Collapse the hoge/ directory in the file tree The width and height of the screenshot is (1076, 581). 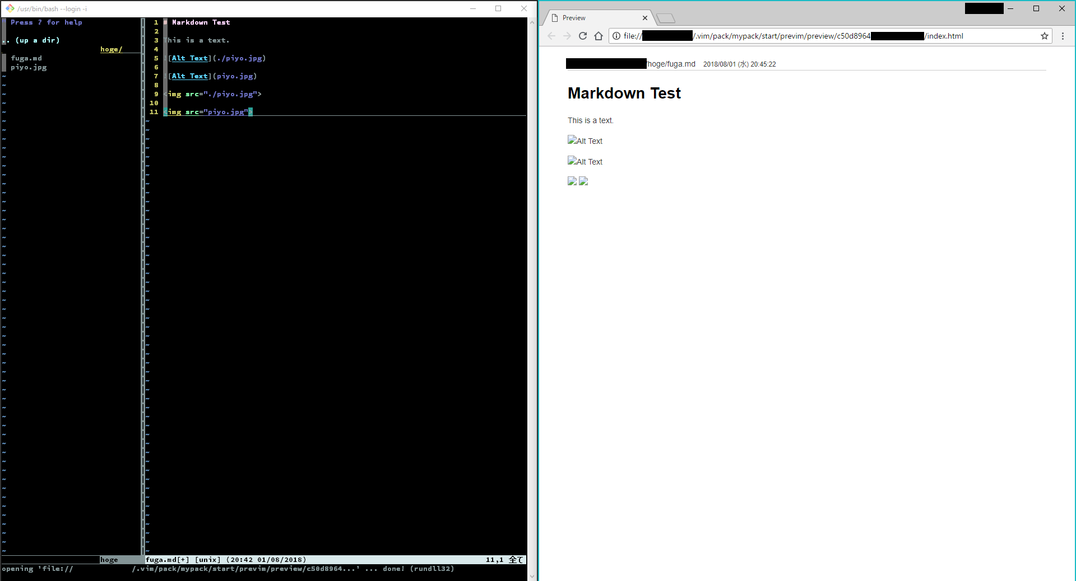[x=110, y=49]
